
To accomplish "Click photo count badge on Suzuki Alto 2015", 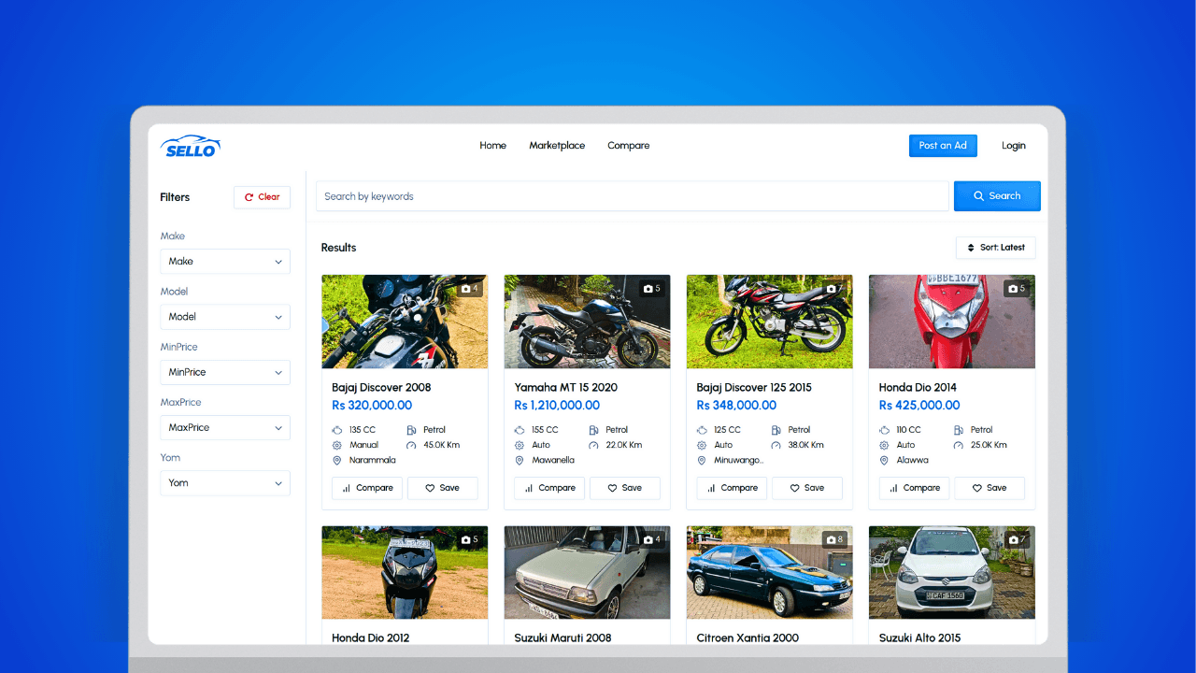I will (1017, 539).
